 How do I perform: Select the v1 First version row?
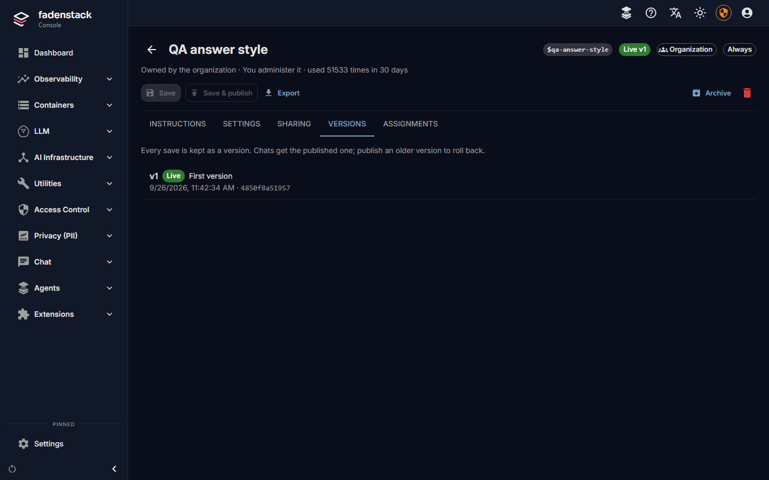click(449, 181)
